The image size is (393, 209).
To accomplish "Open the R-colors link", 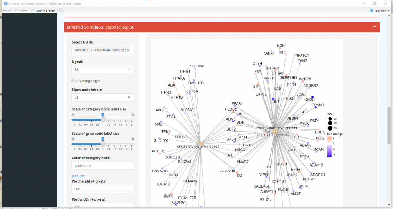I will point(78,176).
